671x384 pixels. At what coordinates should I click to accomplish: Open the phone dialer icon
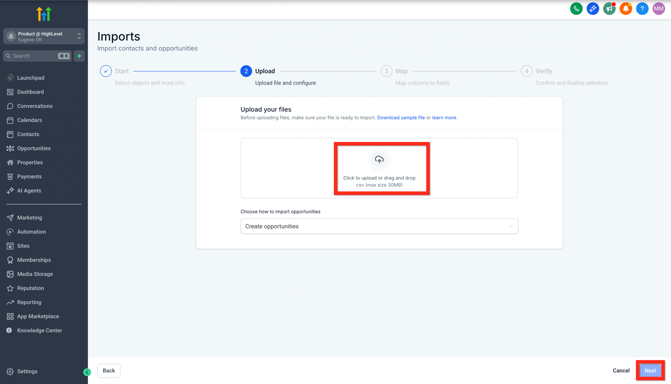coord(576,8)
